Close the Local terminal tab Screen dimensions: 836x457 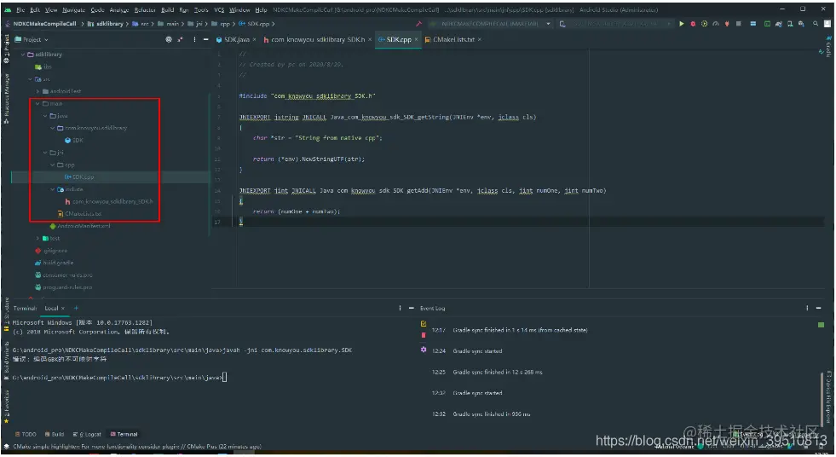pyautogui.click(x=63, y=309)
